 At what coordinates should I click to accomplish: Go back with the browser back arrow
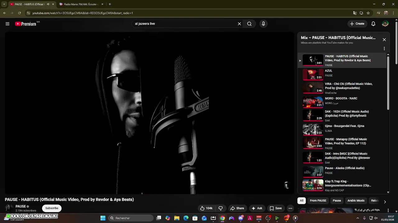click(4, 13)
